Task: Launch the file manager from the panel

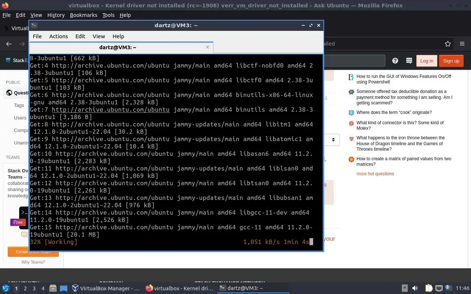Action: click(x=53, y=288)
